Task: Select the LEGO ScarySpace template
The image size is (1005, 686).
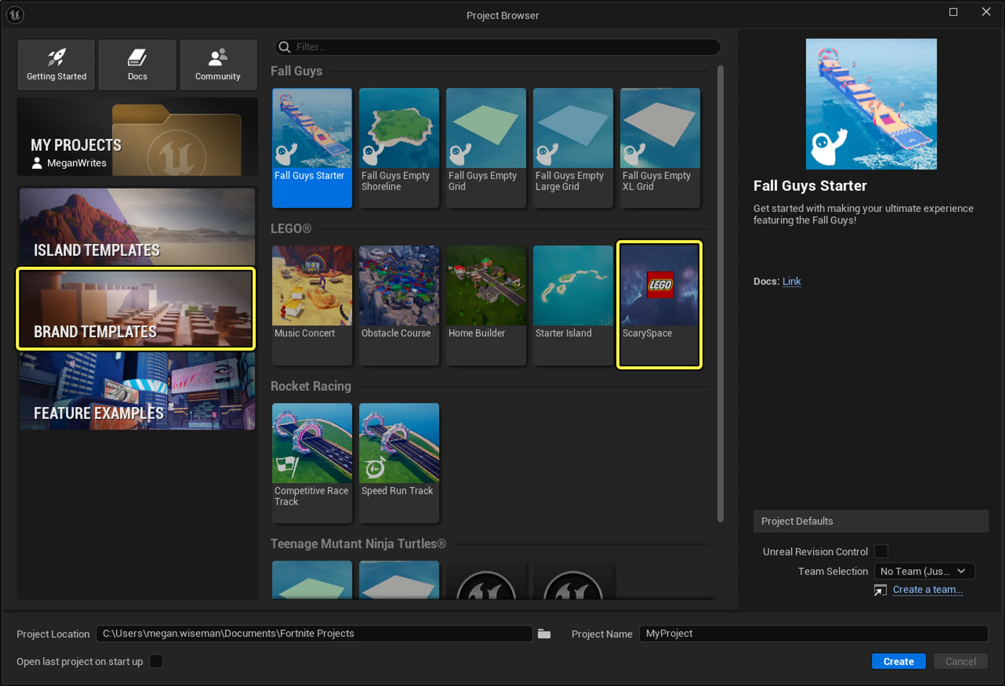Action: (659, 305)
